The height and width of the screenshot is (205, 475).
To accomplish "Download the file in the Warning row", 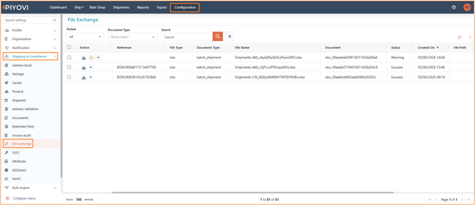I will (x=84, y=57).
